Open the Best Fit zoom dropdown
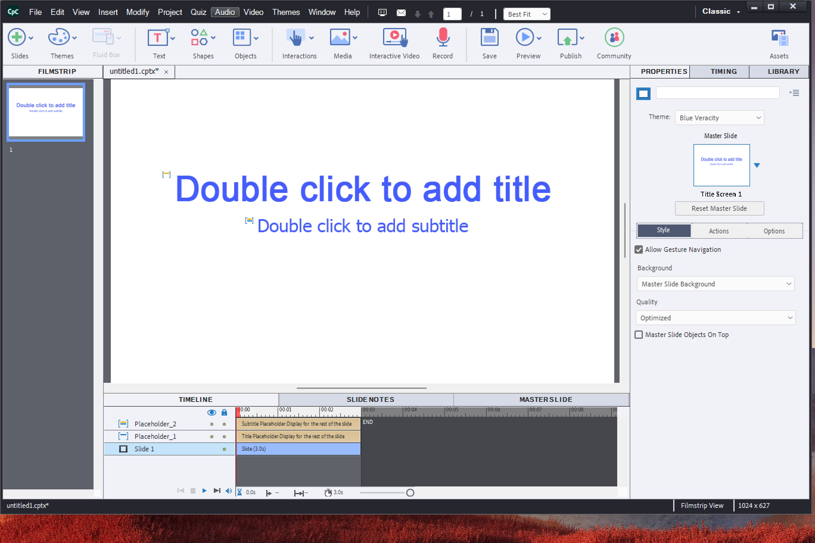 [526, 14]
